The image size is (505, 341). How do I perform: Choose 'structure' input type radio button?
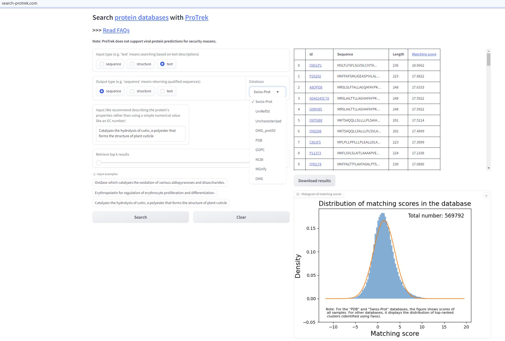coord(133,64)
